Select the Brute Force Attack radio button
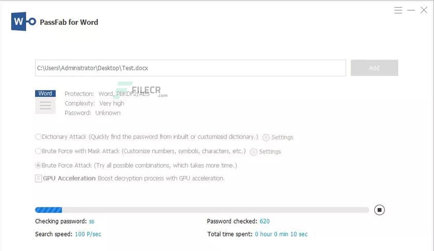The image size is (434, 251). pyautogui.click(x=38, y=165)
